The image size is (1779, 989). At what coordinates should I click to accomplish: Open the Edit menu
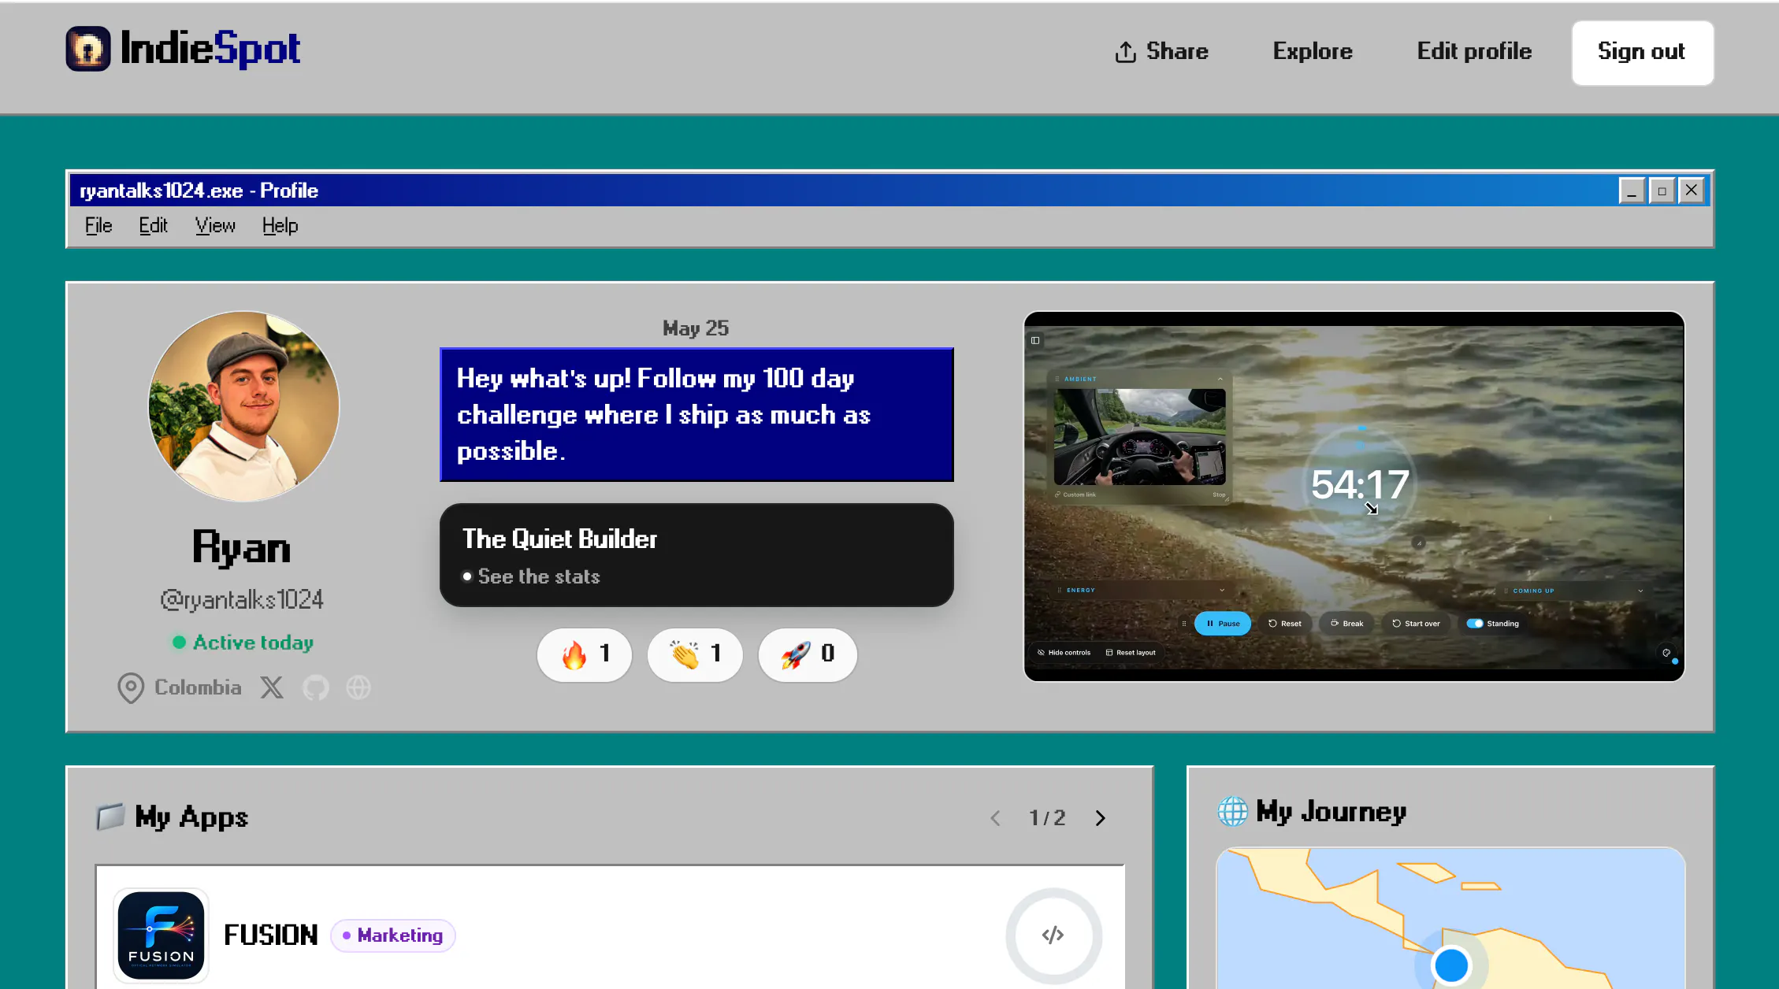pyautogui.click(x=153, y=226)
